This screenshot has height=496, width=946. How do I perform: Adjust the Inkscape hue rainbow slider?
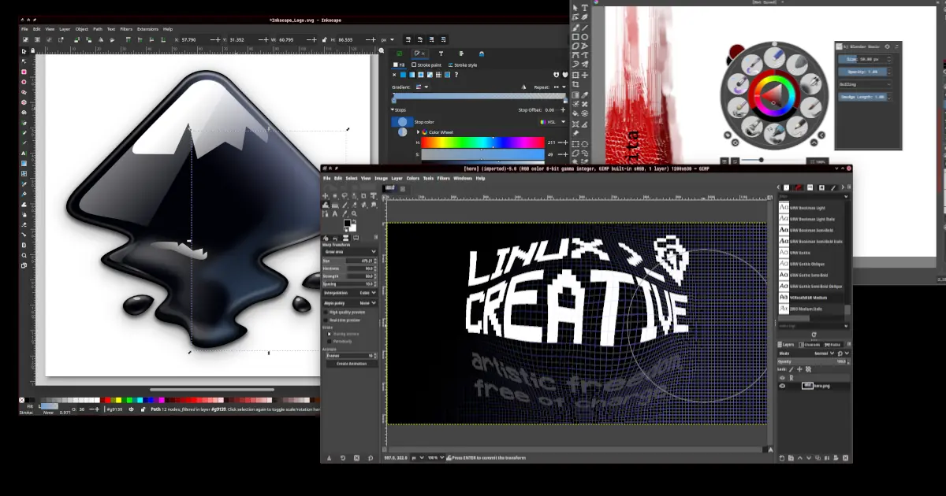482,143
